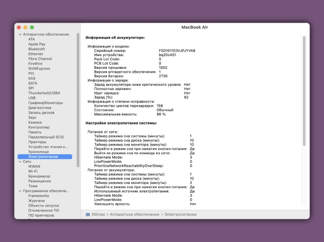
Task: Click the NGmac computer icon in path bar
Action: tap(88, 215)
